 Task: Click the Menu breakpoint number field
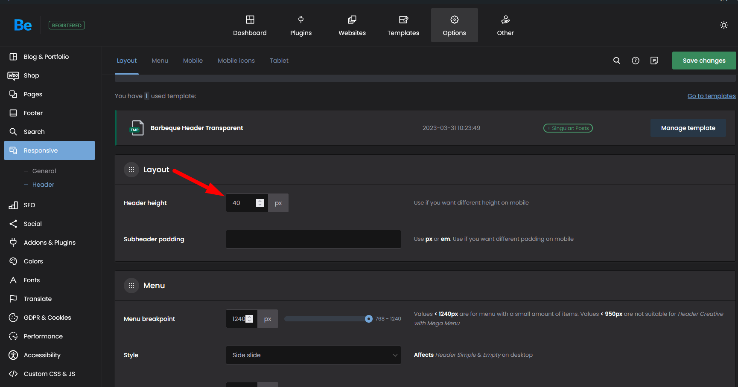point(242,319)
